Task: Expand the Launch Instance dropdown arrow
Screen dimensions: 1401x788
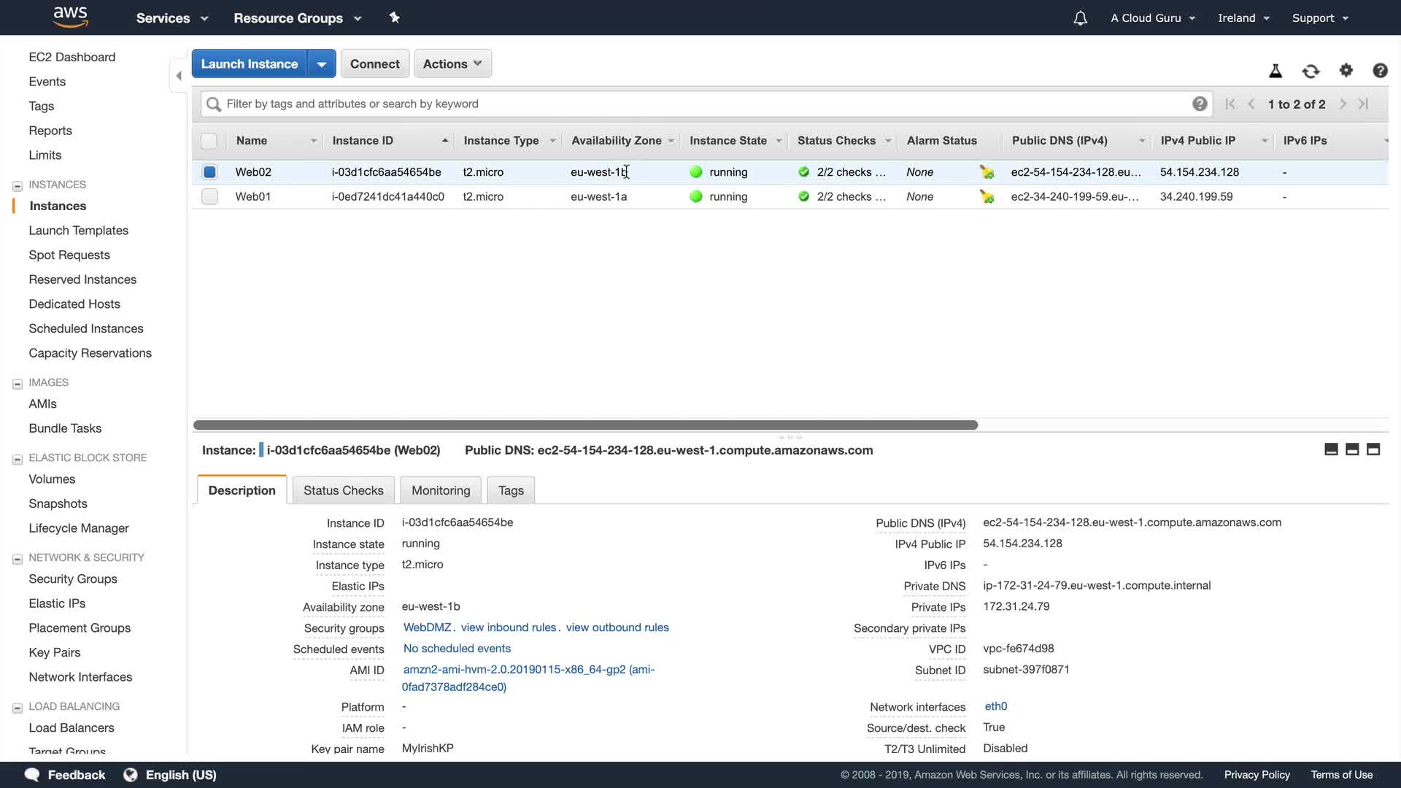Action: [x=321, y=64]
